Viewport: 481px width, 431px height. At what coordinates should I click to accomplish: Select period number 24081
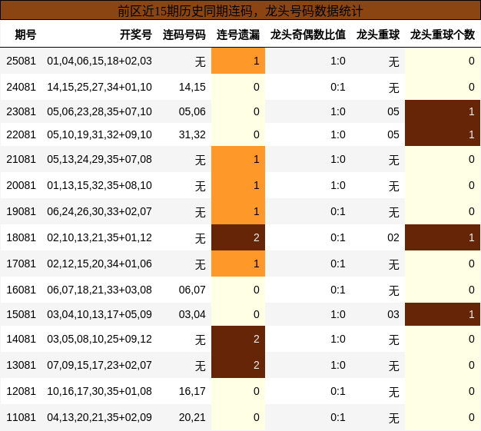point(22,87)
